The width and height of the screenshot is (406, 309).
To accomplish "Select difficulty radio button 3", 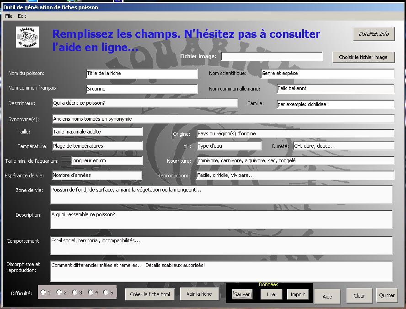I will [75, 293].
